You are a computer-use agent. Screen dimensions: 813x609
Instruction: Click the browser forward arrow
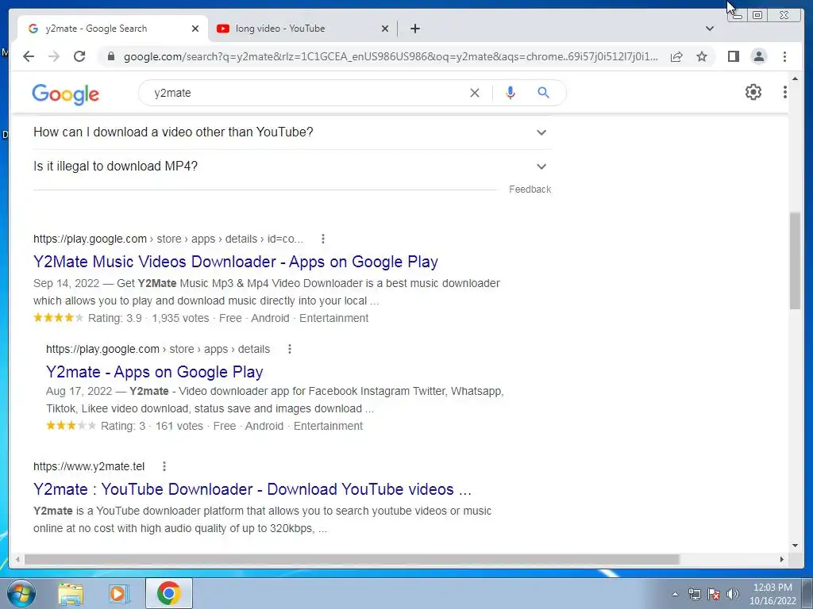(54, 56)
